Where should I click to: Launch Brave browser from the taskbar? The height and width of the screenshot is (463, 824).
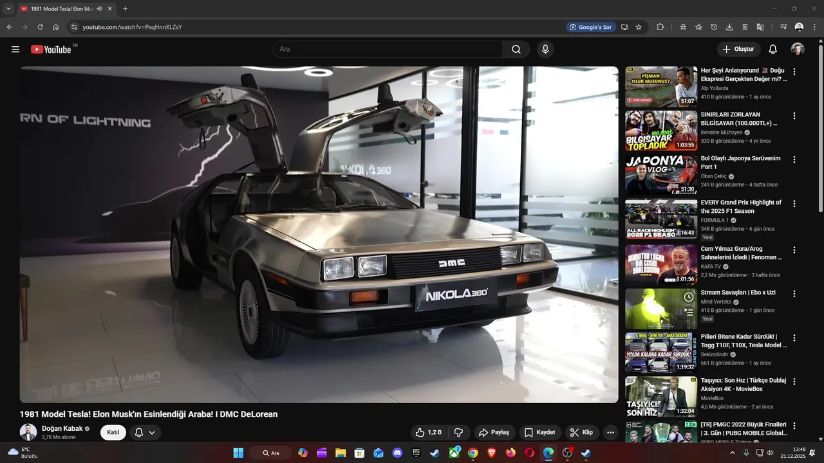(x=492, y=453)
